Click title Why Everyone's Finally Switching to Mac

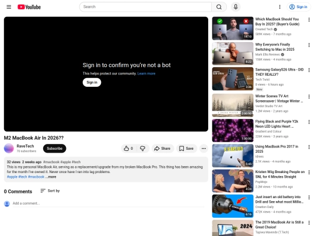click(275, 47)
